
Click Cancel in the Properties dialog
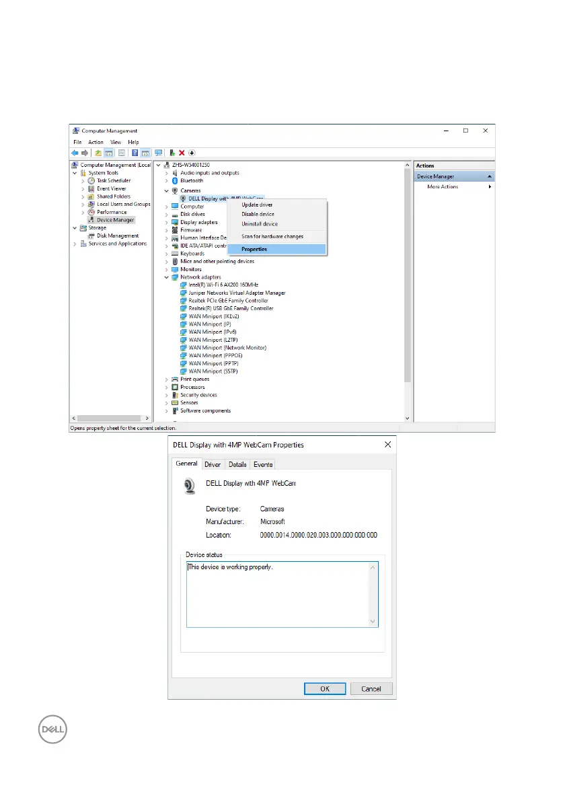371,689
